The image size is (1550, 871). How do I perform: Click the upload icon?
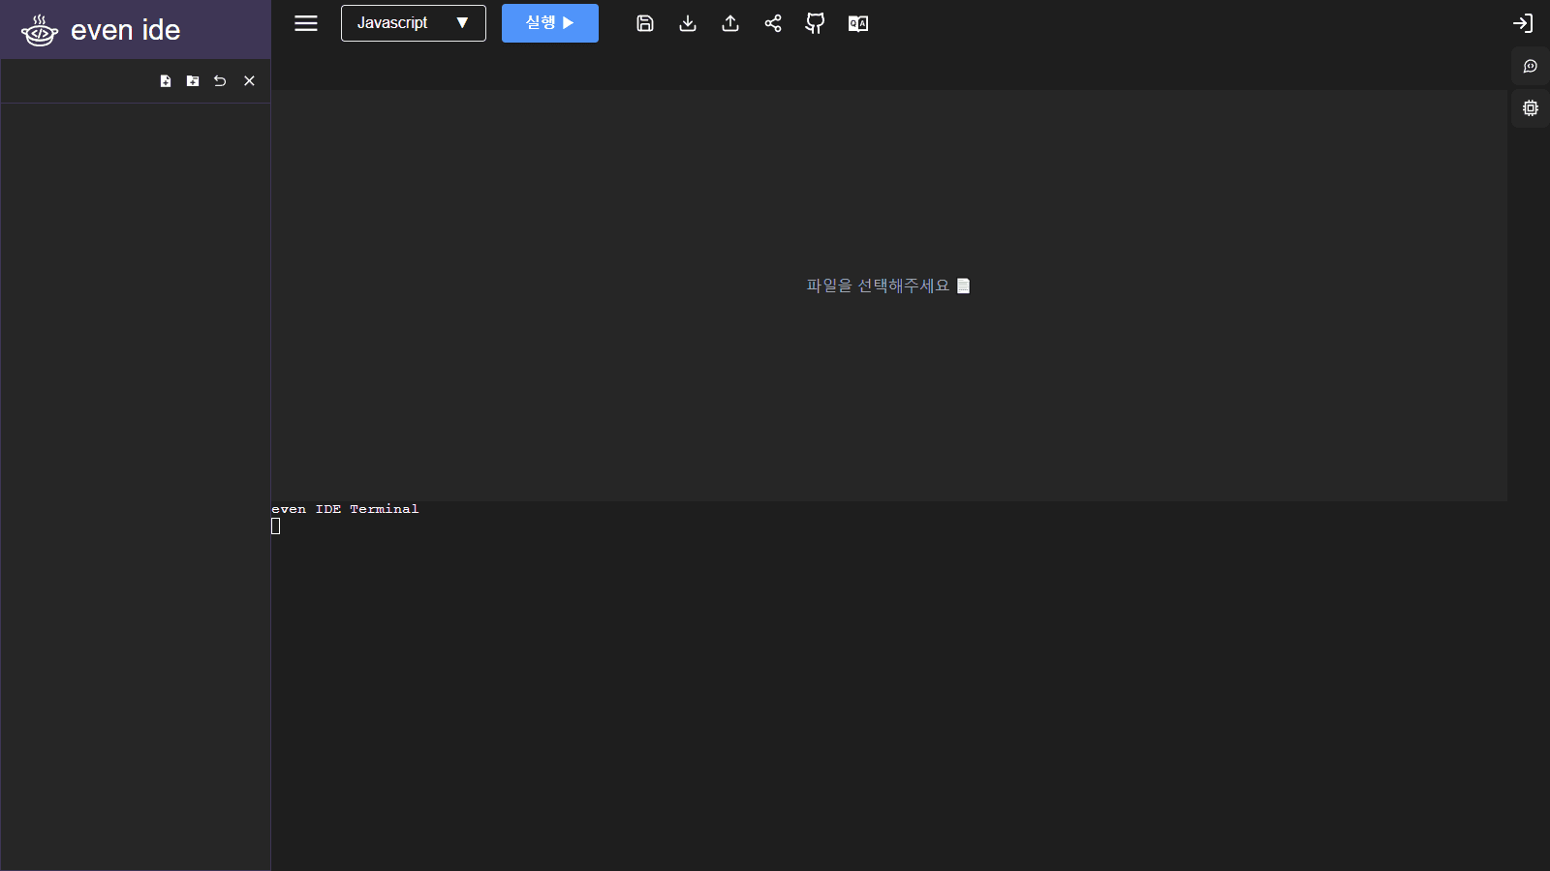pyautogui.click(x=730, y=23)
